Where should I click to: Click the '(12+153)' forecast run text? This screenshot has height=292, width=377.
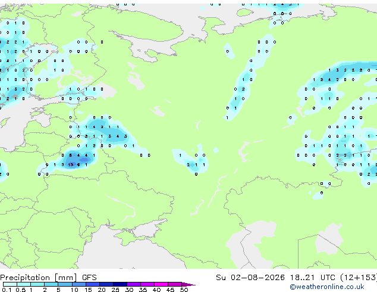click(x=359, y=277)
